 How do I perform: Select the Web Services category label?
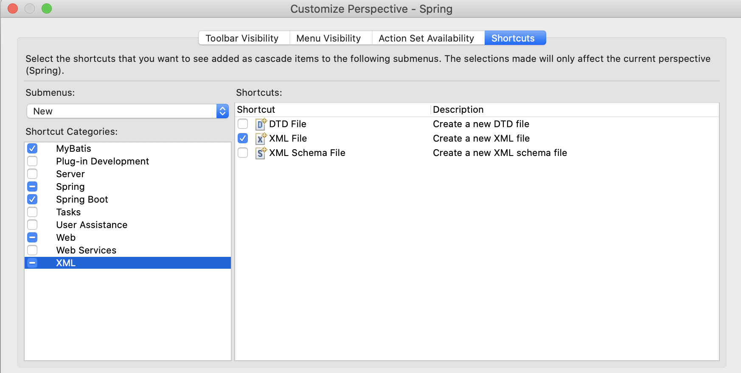click(x=86, y=250)
